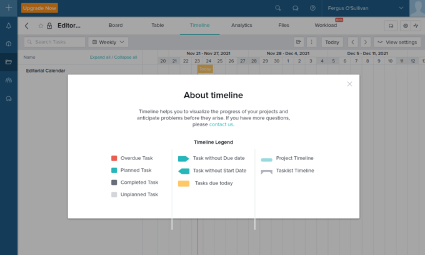Expand the Weekly view dropdown

[x=108, y=42]
